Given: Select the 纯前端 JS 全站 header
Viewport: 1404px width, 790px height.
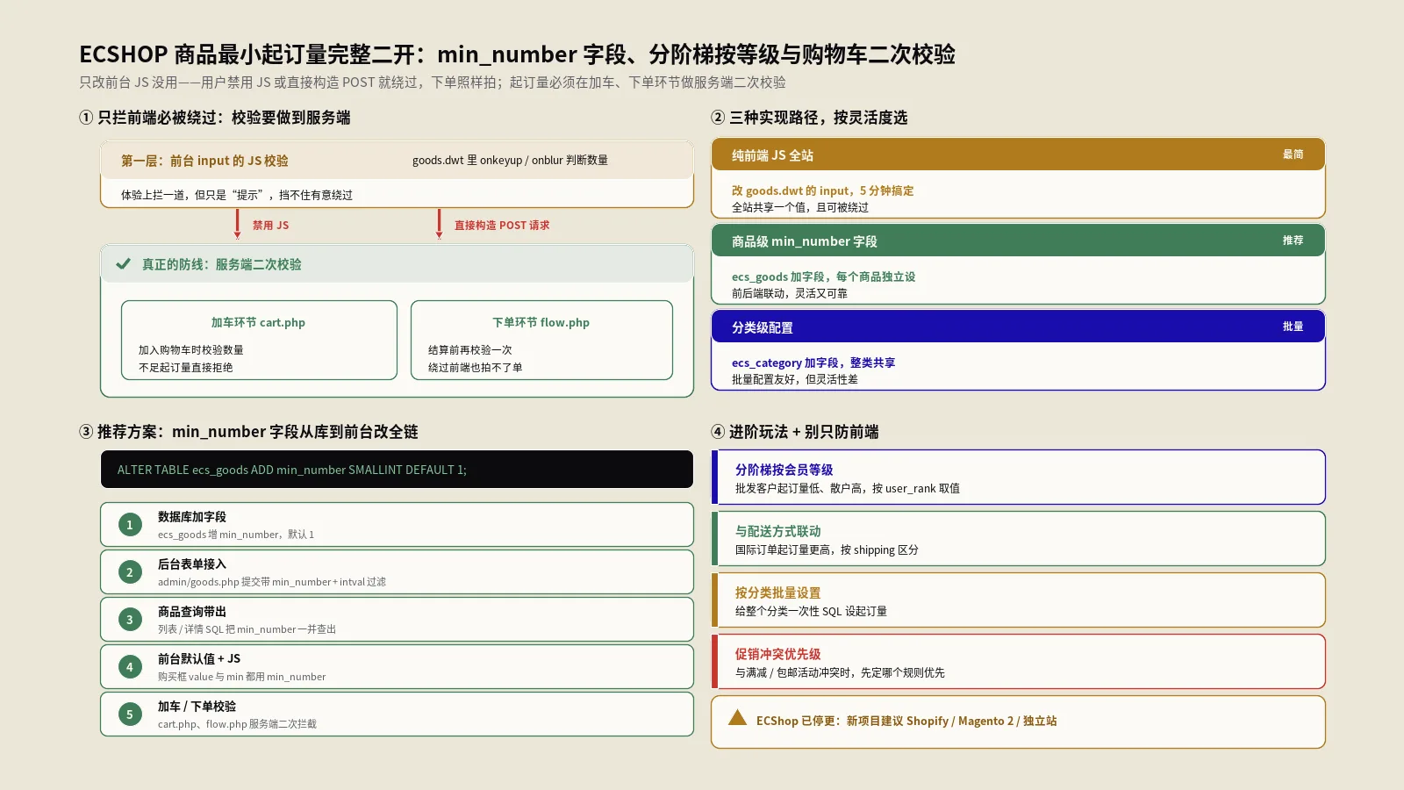Looking at the screenshot, I should 1018,154.
